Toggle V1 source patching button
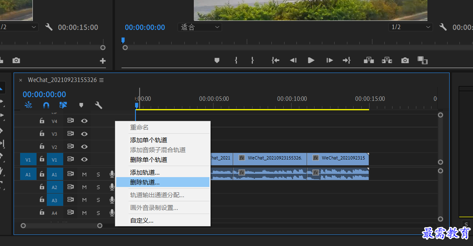The height and width of the screenshot is (246, 473). pyautogui.click(x=28, y=159)
